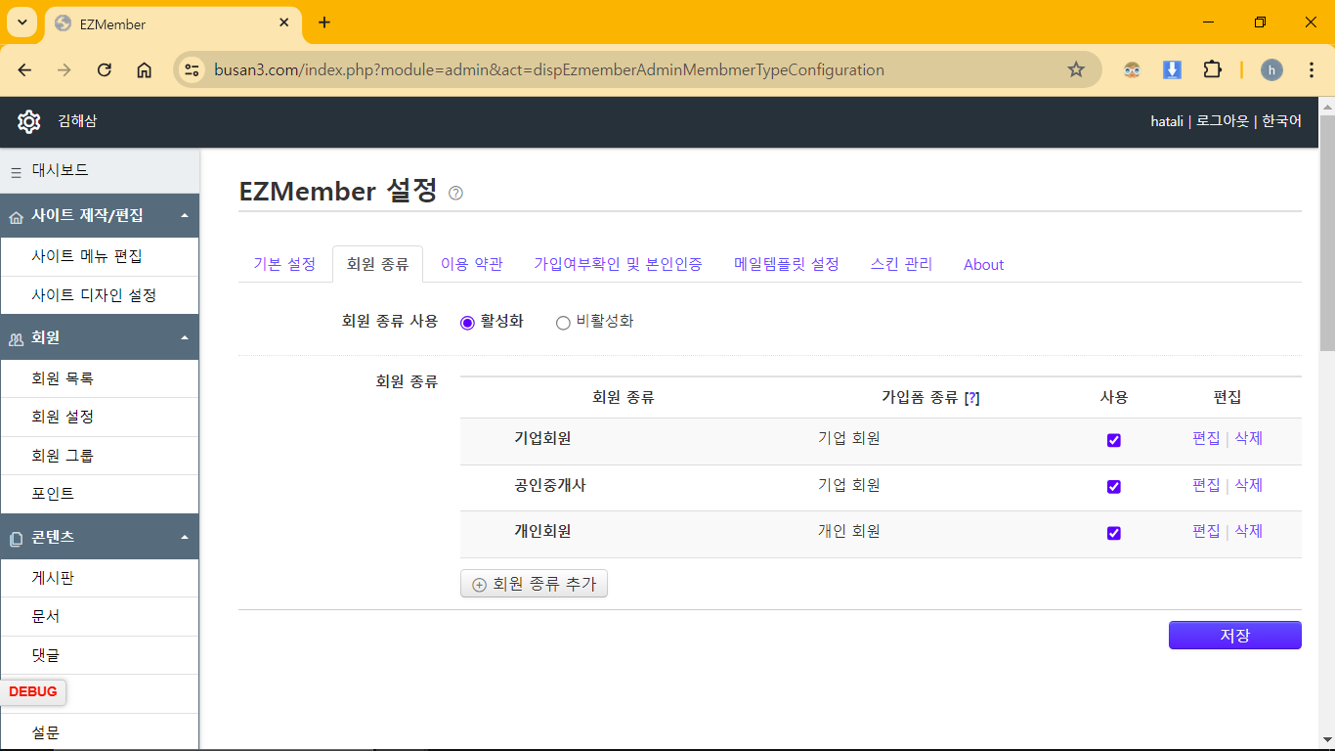Click the 회원 종류 추가 button
The image size is (1335, 751).
(x=534, y=584)
